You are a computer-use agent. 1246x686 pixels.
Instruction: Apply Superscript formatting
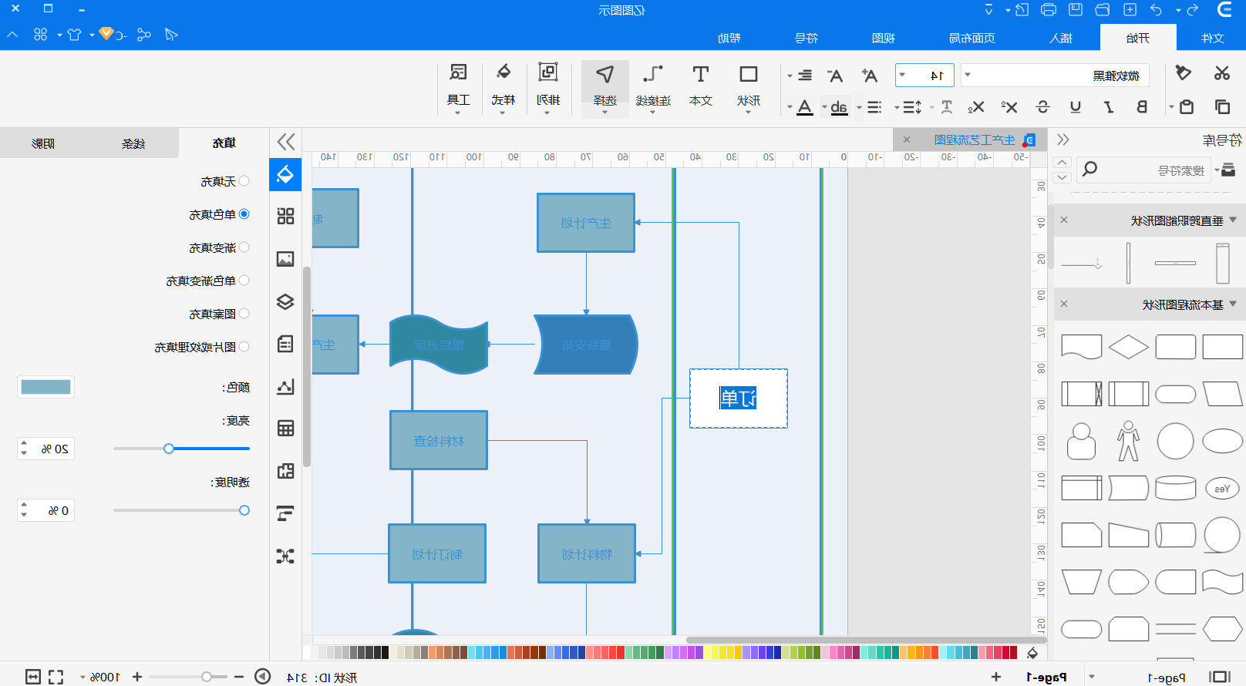(x=1009, y=106)
